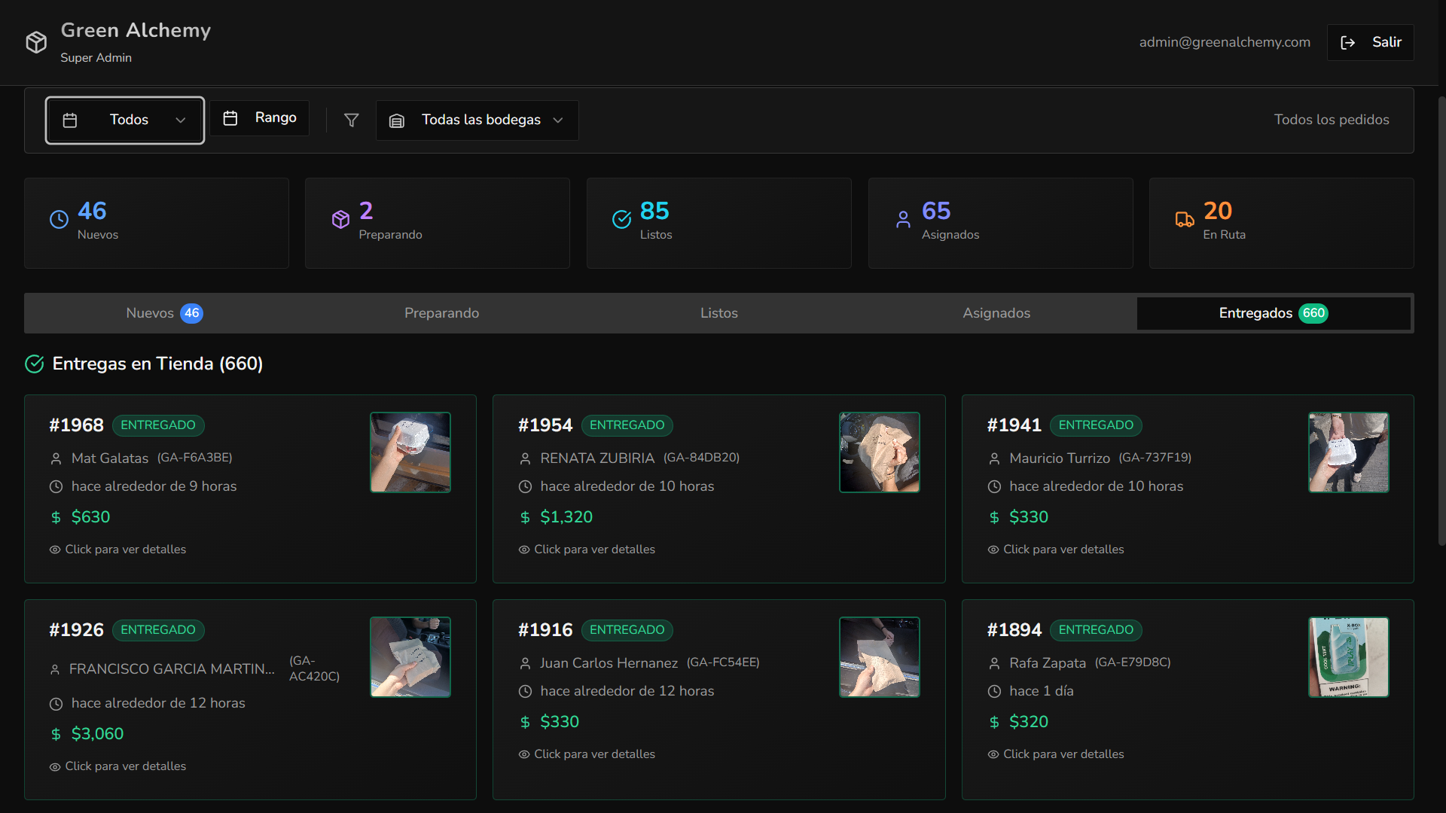Click the checkmark icon on Listos card
Image resolution: width=1446 pixels, height=813 pixels.
621,219
